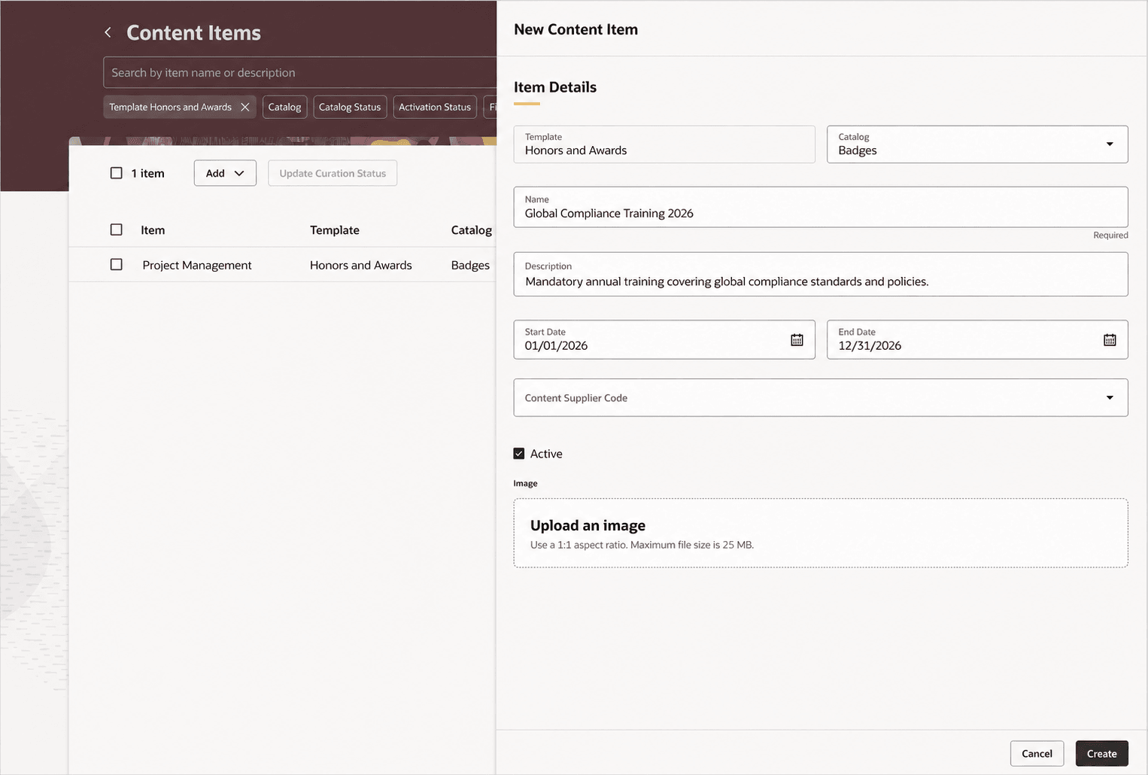Image resolution: width=1148 pixels, height=775 pixels.
Task: Open the Catalog Status filter chip
Action: click(350, 107)
